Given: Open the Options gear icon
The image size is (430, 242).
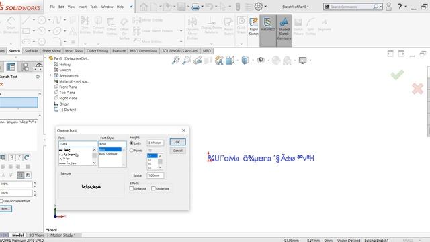Looking at the screenshot, I should 258,7.
